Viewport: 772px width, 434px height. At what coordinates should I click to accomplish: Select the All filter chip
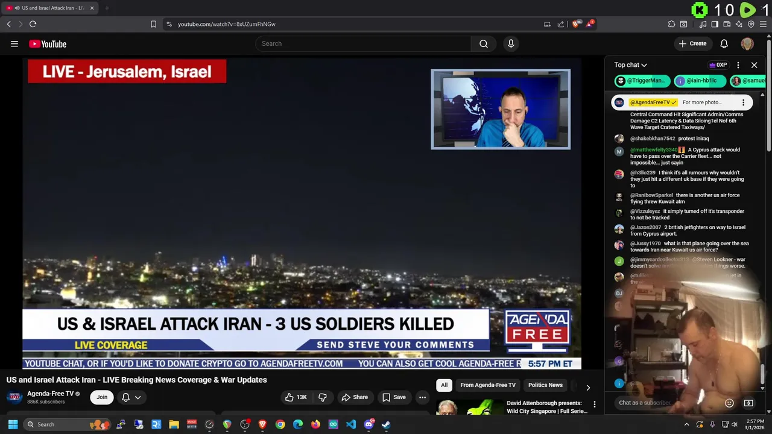point(444,385)
